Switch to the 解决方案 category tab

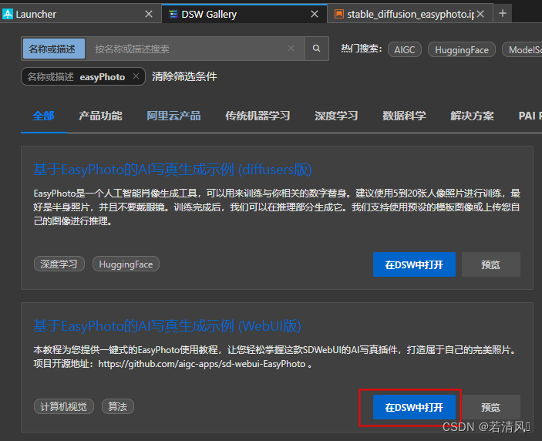tap(472, 116)
